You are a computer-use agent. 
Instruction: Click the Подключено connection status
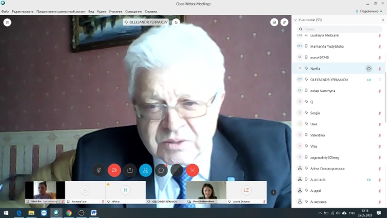click(x=369, y=12)
